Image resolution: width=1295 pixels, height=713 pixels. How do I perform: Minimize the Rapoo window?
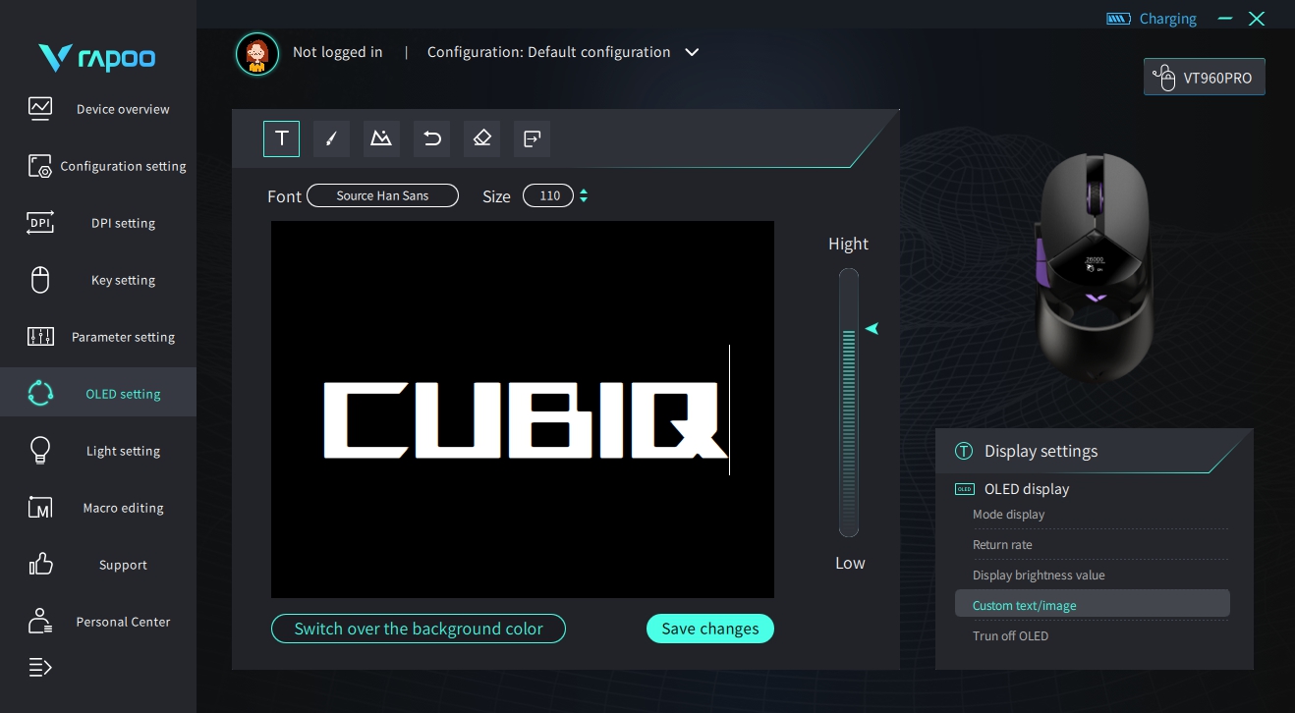coord(1225,19)
